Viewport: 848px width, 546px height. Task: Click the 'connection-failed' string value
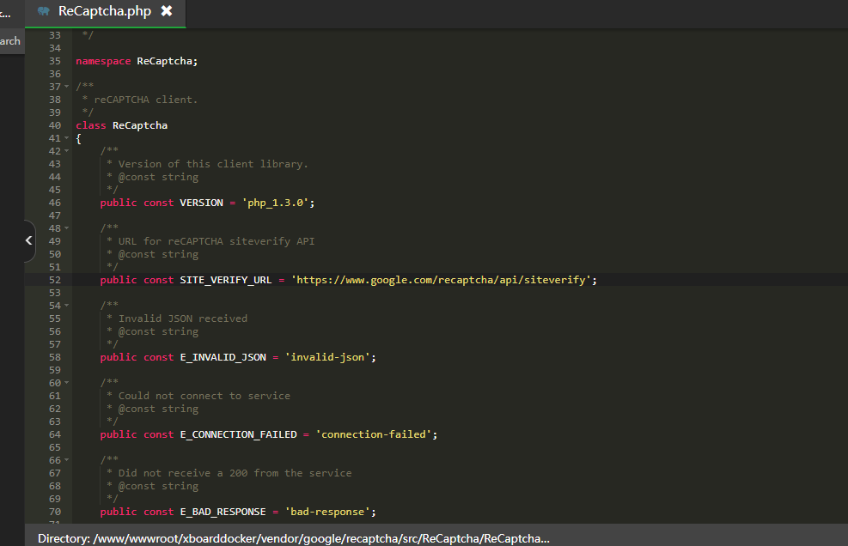(374, 434)
